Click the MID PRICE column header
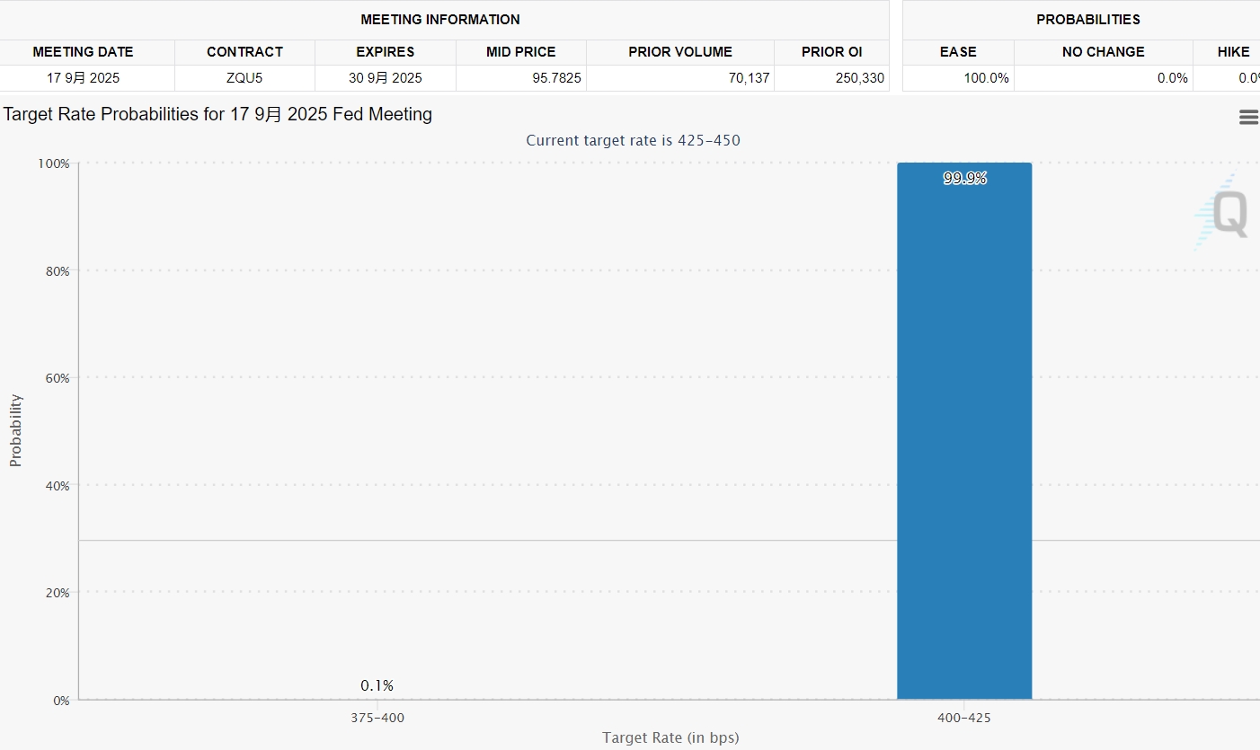The image size is (1260, 750). [x=521, y=52]
